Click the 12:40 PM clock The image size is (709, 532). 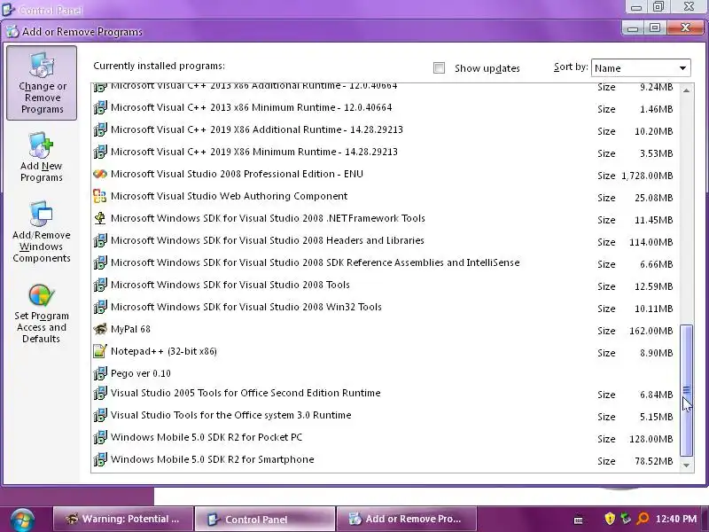676,519
